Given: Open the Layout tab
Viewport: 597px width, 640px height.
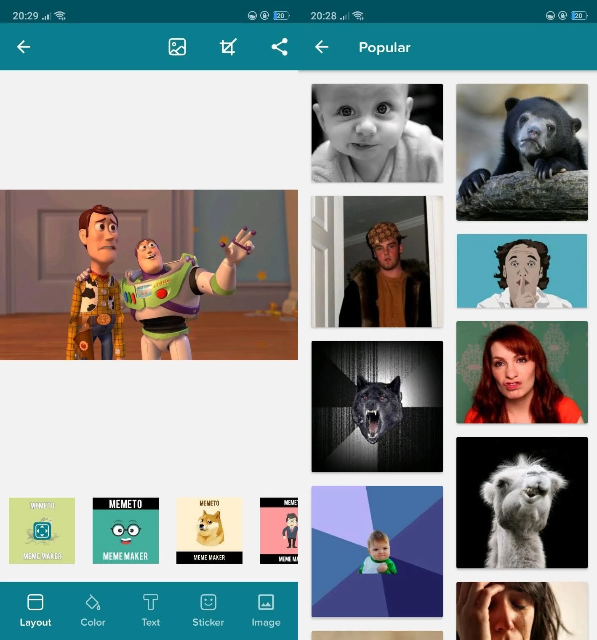Looking at the screenshot, I should (x=35, y=611).
